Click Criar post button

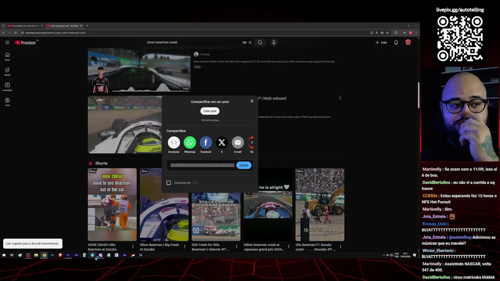pyautogui.click(x=210, y=111)
